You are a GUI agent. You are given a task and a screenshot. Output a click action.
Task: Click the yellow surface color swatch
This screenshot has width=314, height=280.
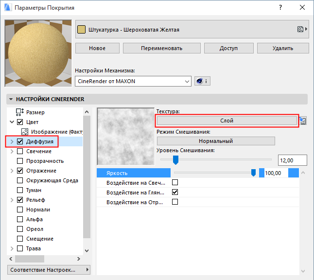pos(81,30)
